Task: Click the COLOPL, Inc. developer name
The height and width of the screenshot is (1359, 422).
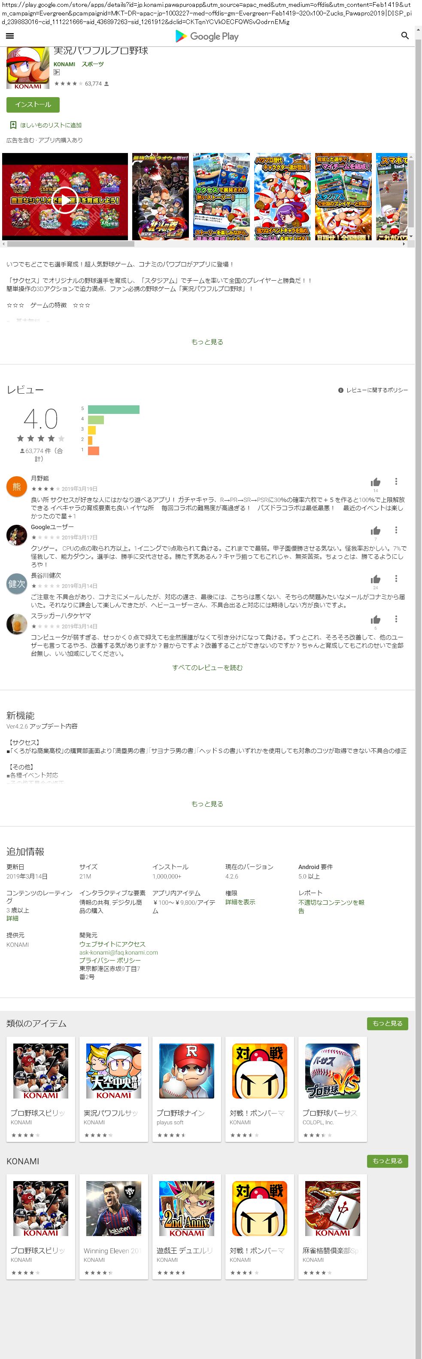Action: [318, 1122]
